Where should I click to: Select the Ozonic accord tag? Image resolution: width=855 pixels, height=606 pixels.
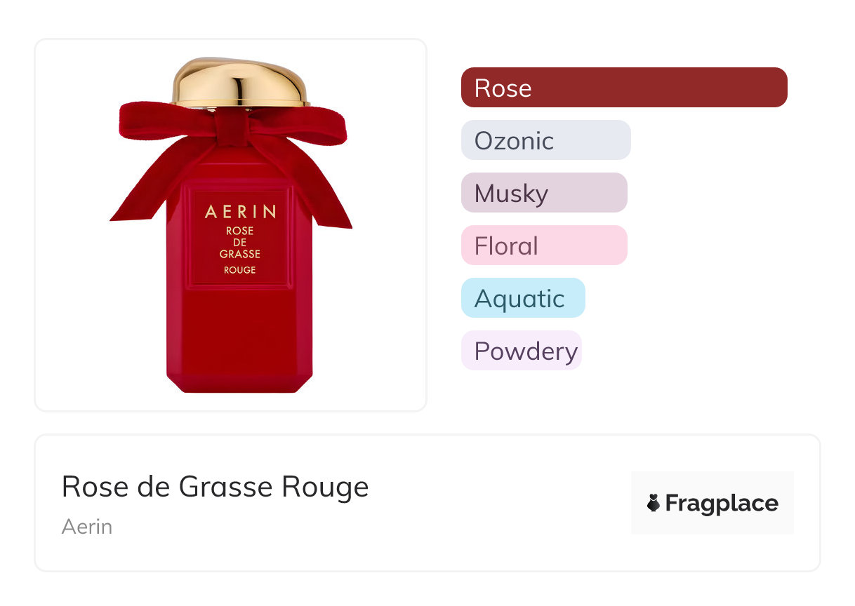(x=545, y=140)
